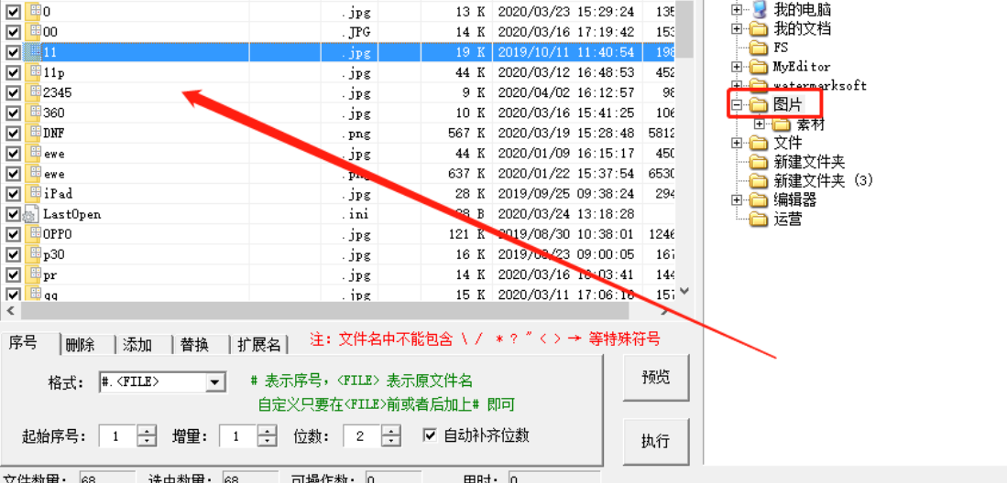Toggle the checkbox for 2345
Viewport: 1007px width, 483px height.
coord(12,93)
